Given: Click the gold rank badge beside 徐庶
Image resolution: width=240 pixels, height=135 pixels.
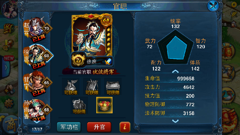Looking at the screenshot, I should tap(78, 60).
